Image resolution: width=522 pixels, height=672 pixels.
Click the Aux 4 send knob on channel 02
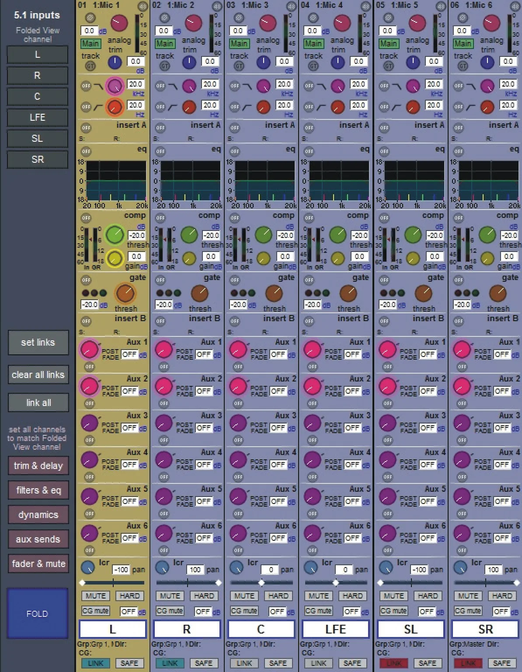(x=164, y=460)
